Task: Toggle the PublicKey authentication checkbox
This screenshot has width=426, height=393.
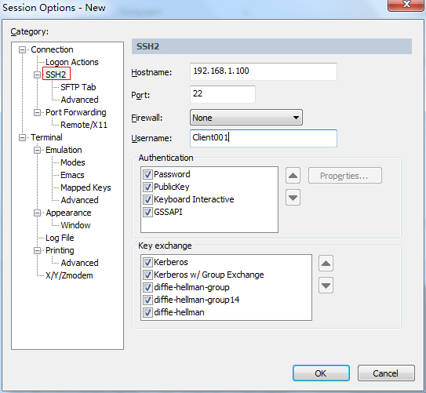Action: pos(147,187)
